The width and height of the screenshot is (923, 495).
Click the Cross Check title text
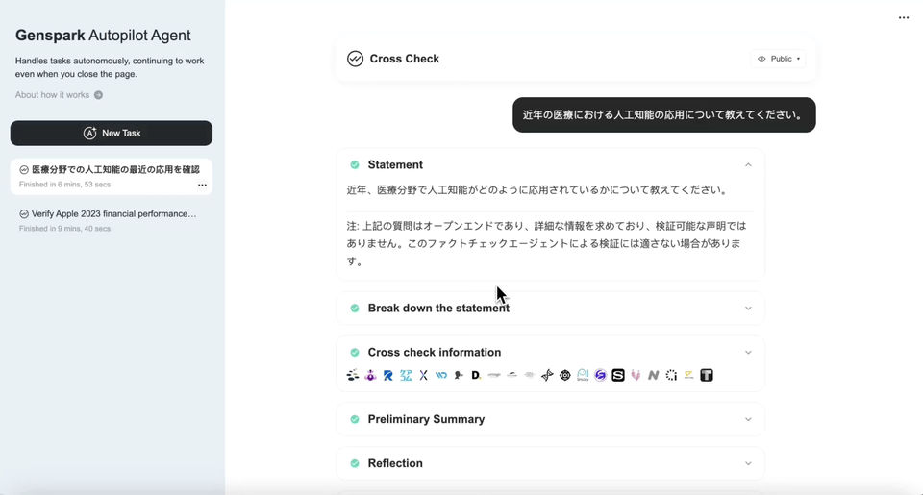pyautogui.click(x=405, y=59)
